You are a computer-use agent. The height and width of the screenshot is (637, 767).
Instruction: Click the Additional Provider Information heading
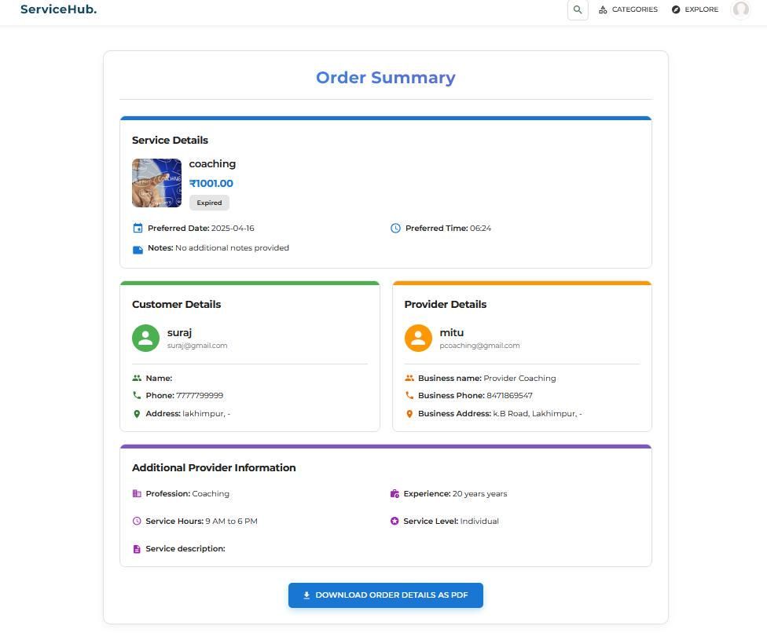click(x=214, y=468)
